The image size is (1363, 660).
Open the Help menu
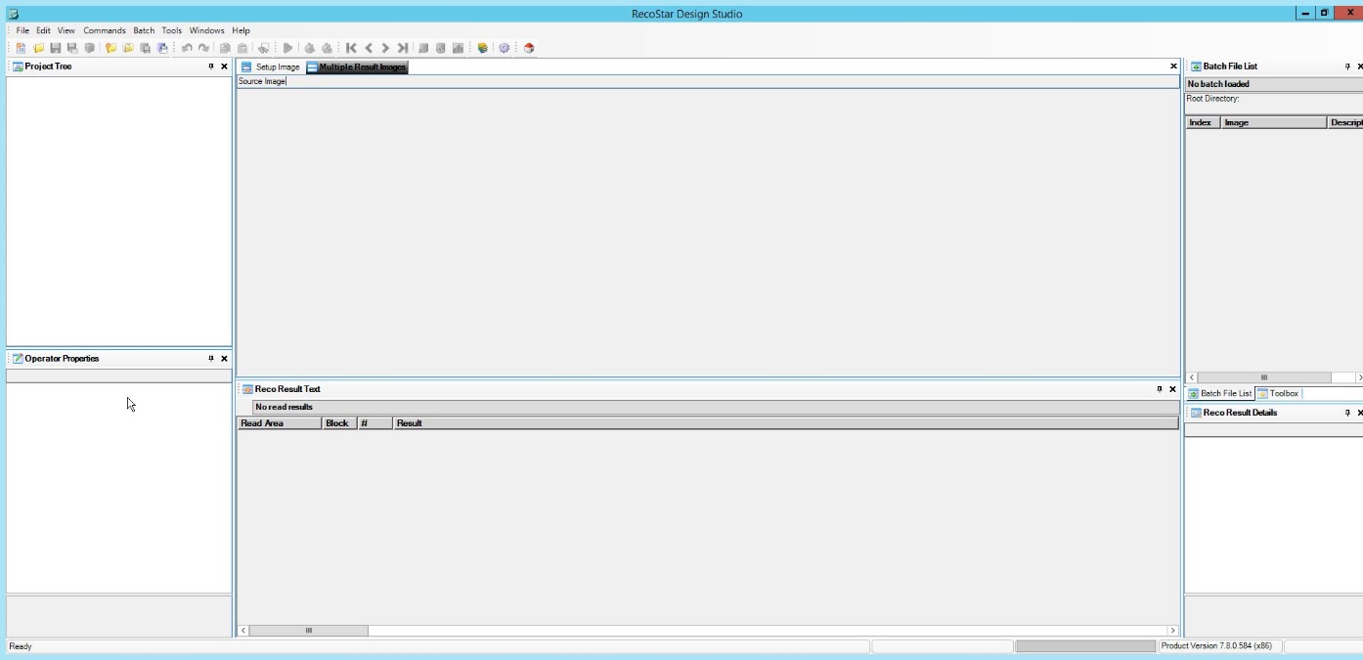[x=241, y=30]
